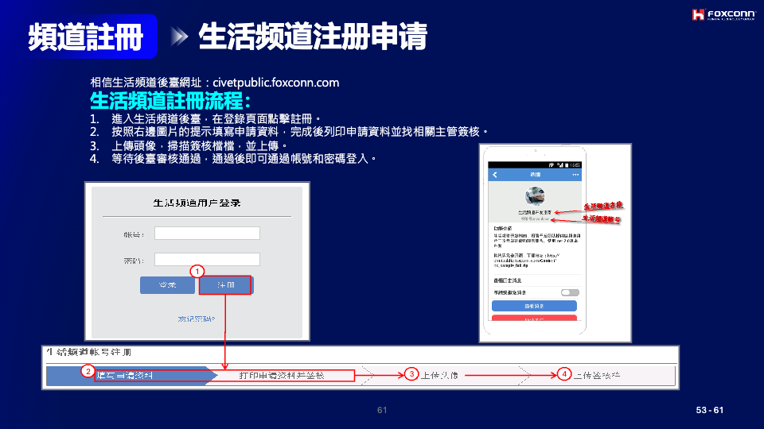This screenshot has width=764, height=429.
Task: Select the 打印申请资料并签核 step
Action: click(282, 376)
